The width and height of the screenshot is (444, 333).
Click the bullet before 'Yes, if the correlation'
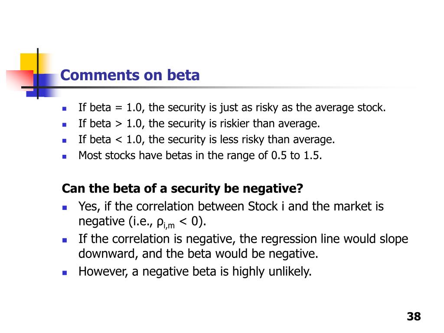65,208
